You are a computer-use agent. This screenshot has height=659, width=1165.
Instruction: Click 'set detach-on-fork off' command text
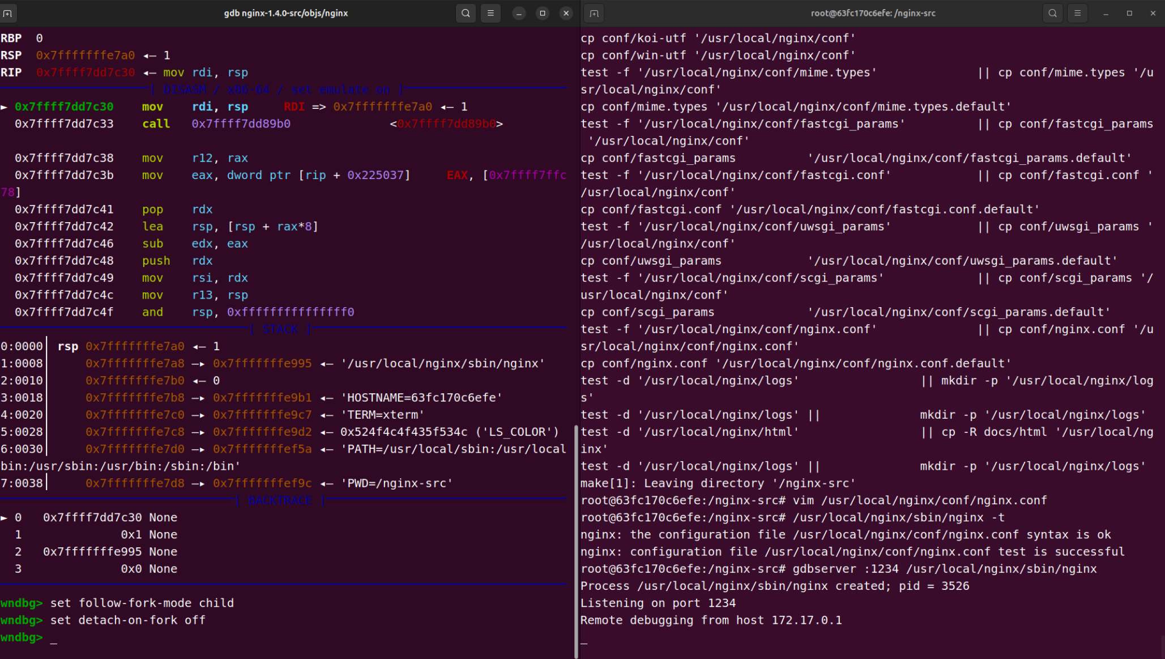click(128, 620)
